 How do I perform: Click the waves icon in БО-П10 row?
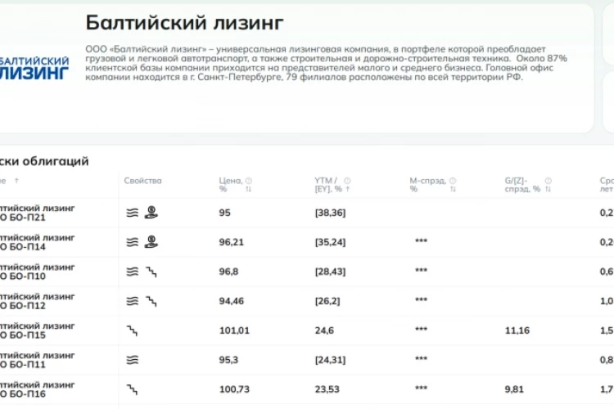[133, 272]
